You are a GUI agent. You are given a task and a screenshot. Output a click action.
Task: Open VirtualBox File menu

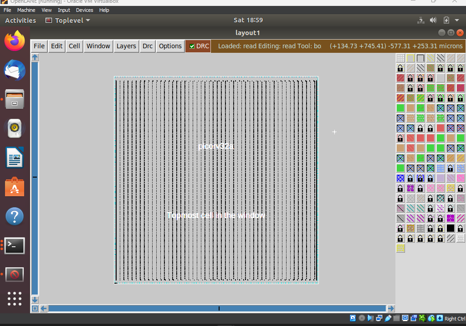coord(7,10)
